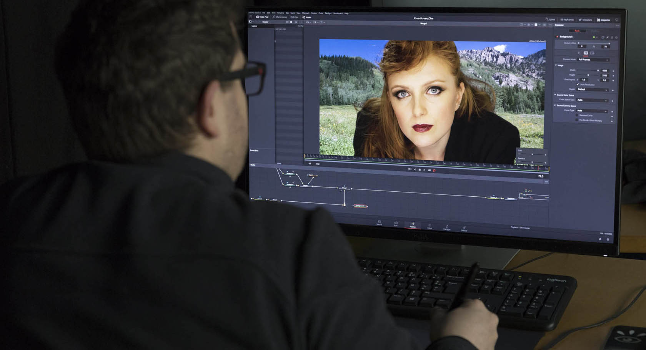This screenshot has width=646, height=350.
Task: Adjust the Gain slider in viewer overlay
Action: (x=532, y=154)
